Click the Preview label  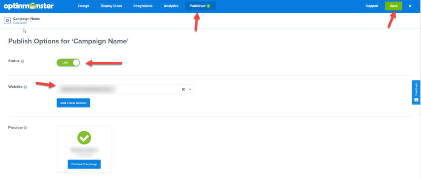click(15, 128)
